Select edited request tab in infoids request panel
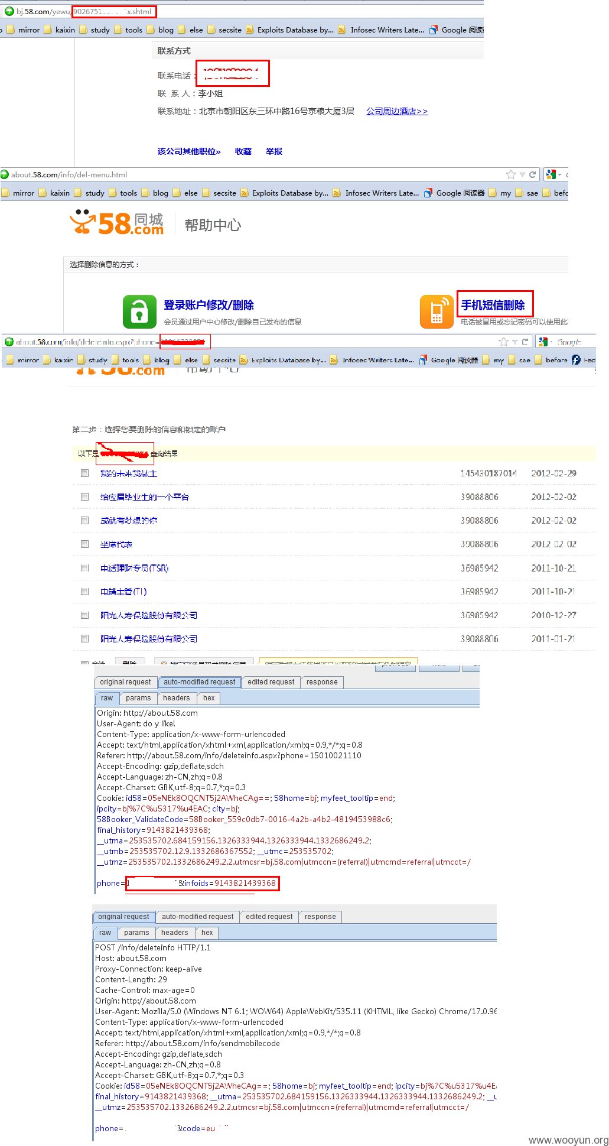Screen dimensions: 609x1146 (271, 682)
